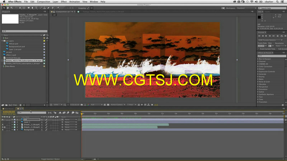Click the timeline zoom slider at bottom
This screenshot has height=161, width=287.
pos(89,159)
